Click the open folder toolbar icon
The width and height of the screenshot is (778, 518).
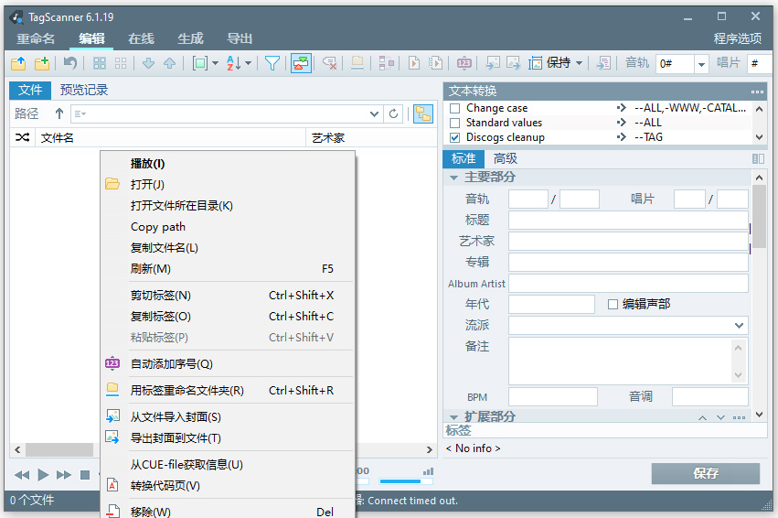click(x=18, y=63)
